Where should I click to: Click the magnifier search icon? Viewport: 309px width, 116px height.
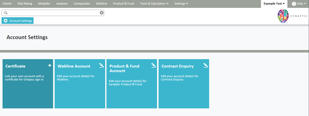tap(6, 13)
